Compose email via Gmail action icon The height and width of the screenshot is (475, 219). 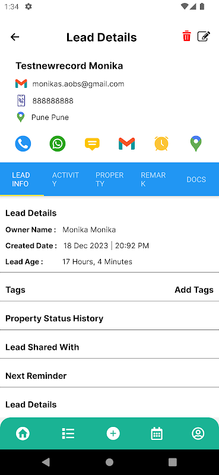click(x=126, y=144)
